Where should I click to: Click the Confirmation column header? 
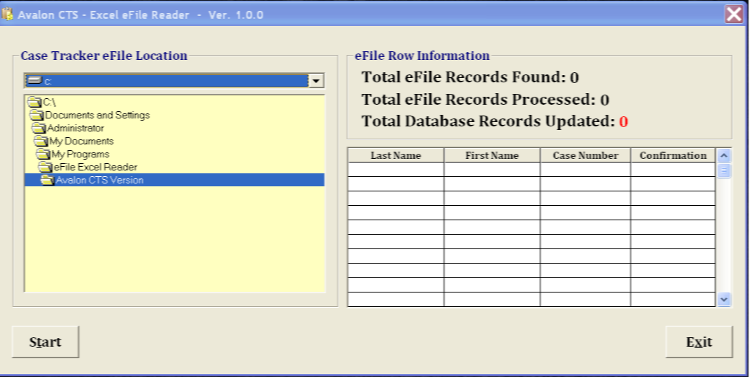673,155
